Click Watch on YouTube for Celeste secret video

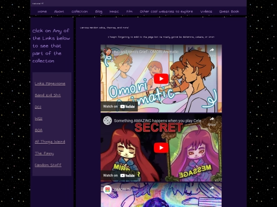click(119, 175)
